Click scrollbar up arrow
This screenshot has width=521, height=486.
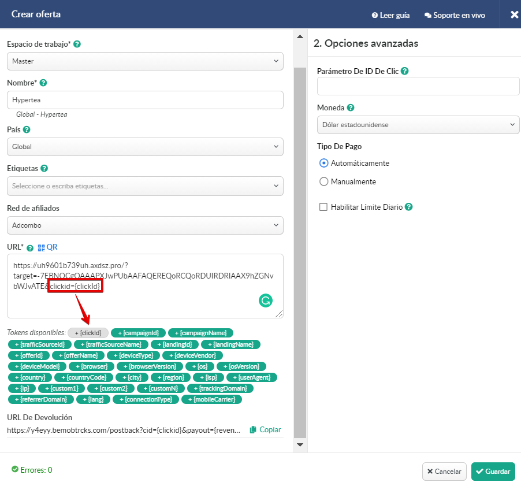coord(300,36)
